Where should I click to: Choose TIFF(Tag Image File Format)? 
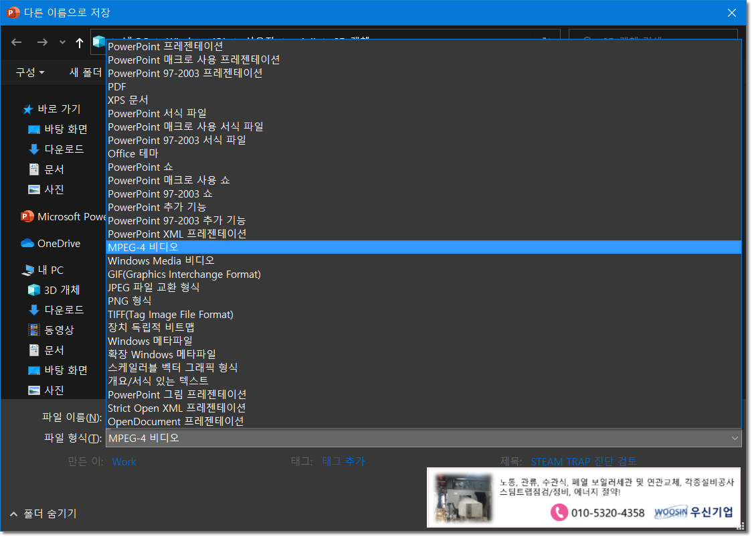pos(424,315)
